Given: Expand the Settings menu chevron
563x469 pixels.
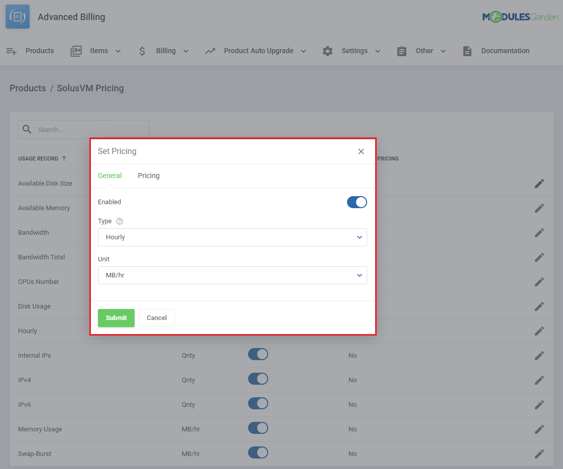Looking at the screenshot, I should tap(378, 51).
